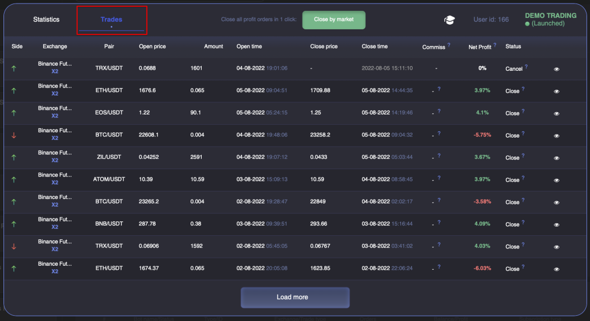Screen dimensions: 590x321
Task: Click the green up arrow in TRX/USDT 0.0688 row
Action: (x=14, y=68)
